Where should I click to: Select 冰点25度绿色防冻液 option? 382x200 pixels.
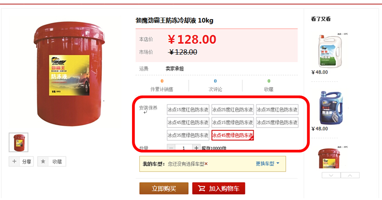click(277, 123)
